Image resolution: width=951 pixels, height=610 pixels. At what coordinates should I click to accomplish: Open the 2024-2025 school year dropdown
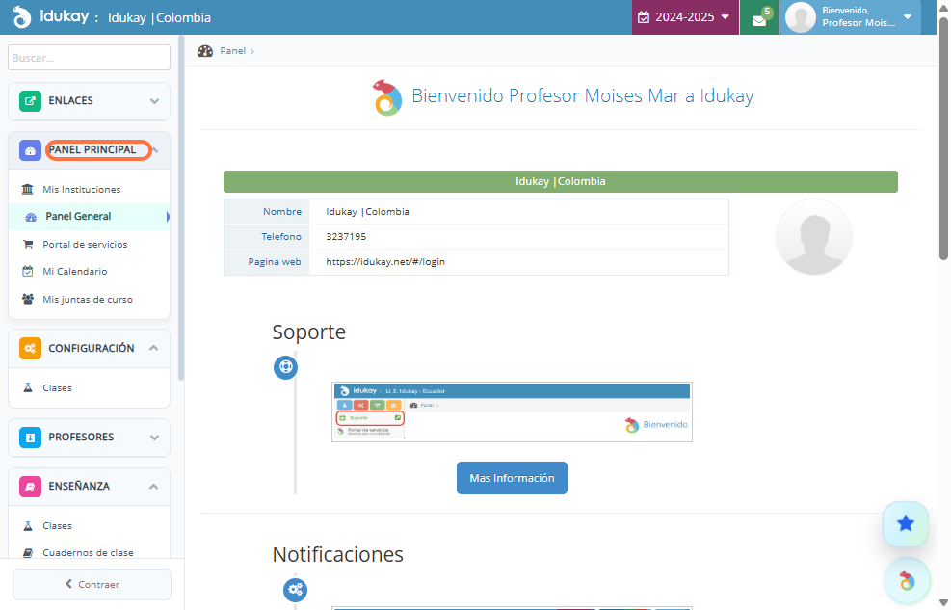(x=685, y=17)
